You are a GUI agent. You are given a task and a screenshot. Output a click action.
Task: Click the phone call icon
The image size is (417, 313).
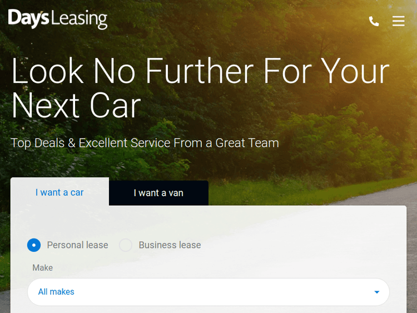pyautogui.click(x=374, y=21)
